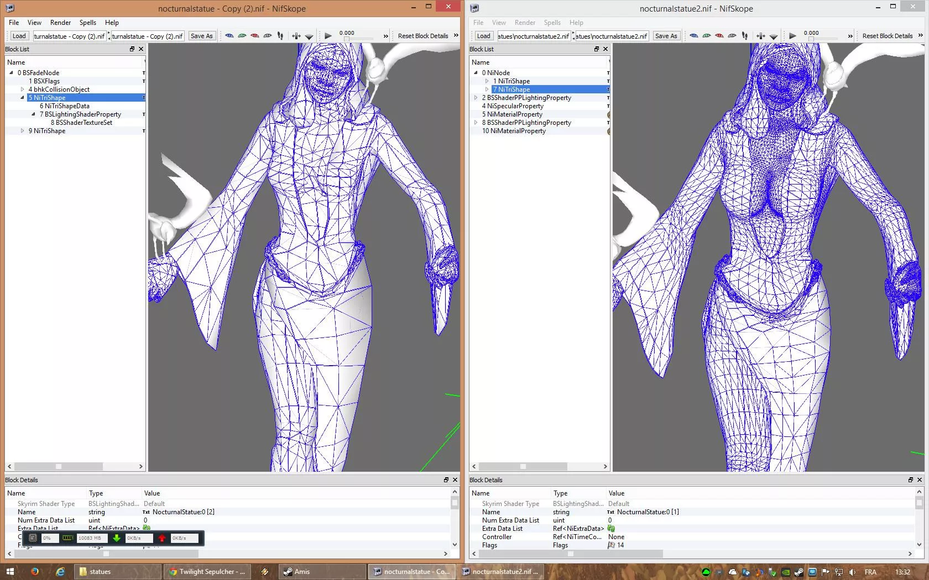Click Save As button in right window
The width and height of the screenshot is (929, 580).
(x=666, y=36)
